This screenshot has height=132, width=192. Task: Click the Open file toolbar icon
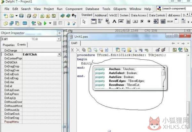point(12,16)
